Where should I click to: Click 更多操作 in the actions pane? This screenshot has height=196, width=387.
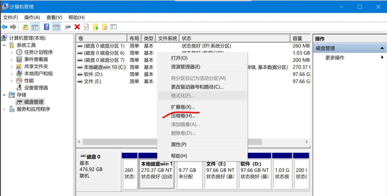(x=335, y=58)
